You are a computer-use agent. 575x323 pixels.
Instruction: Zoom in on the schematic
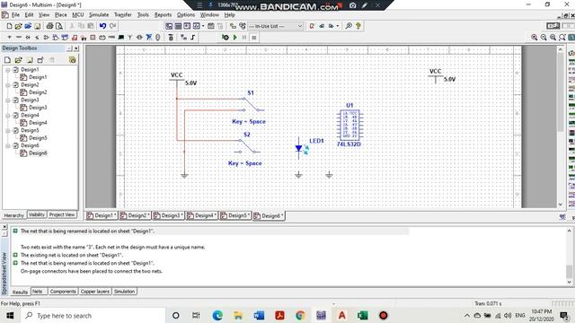(x=535, y=38)
